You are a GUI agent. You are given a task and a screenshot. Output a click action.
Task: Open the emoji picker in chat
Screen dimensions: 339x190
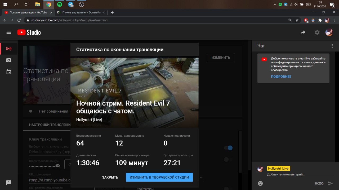coord(260,183)
